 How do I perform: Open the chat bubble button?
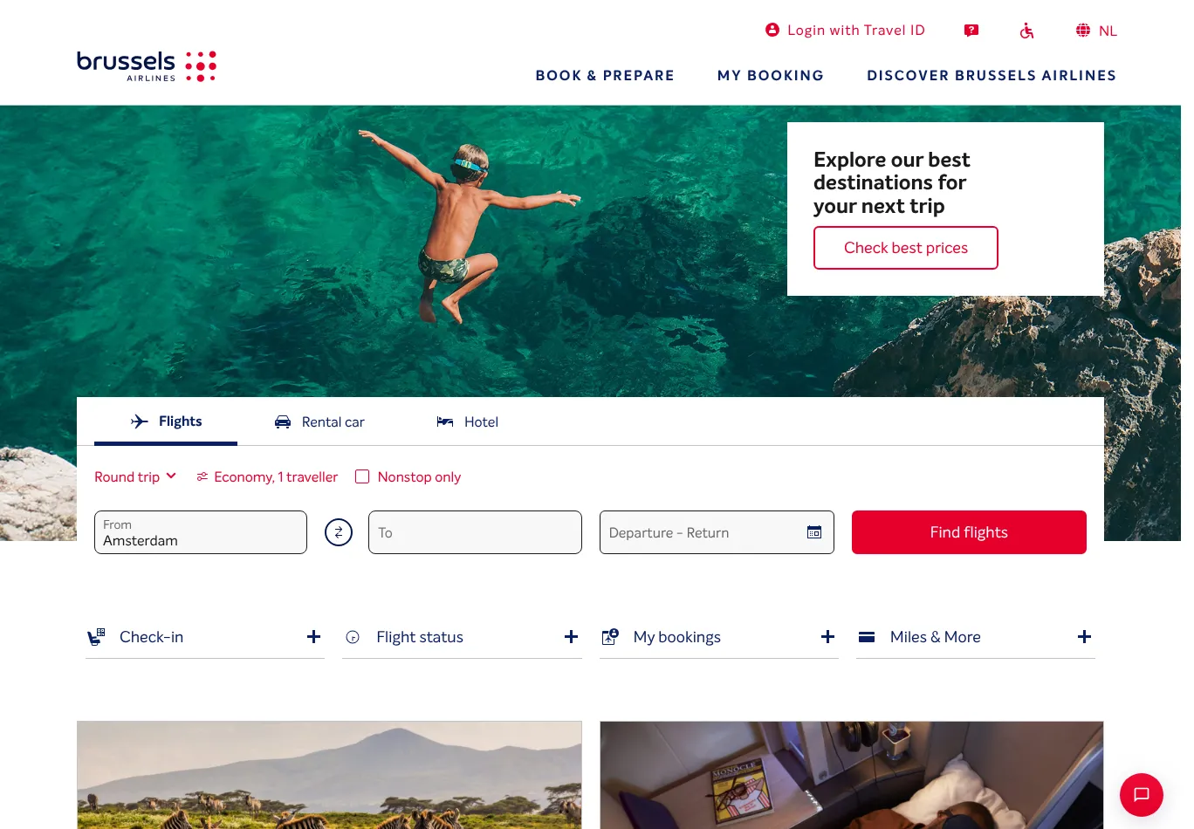point(1142,795)
